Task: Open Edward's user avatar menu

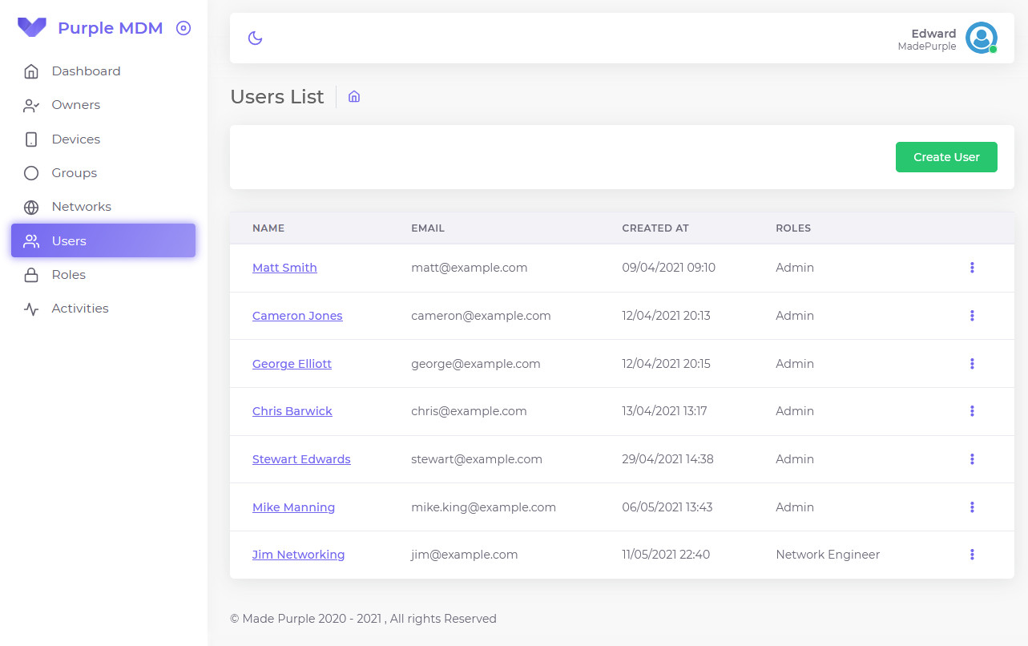Action: (x=981, y=38)
